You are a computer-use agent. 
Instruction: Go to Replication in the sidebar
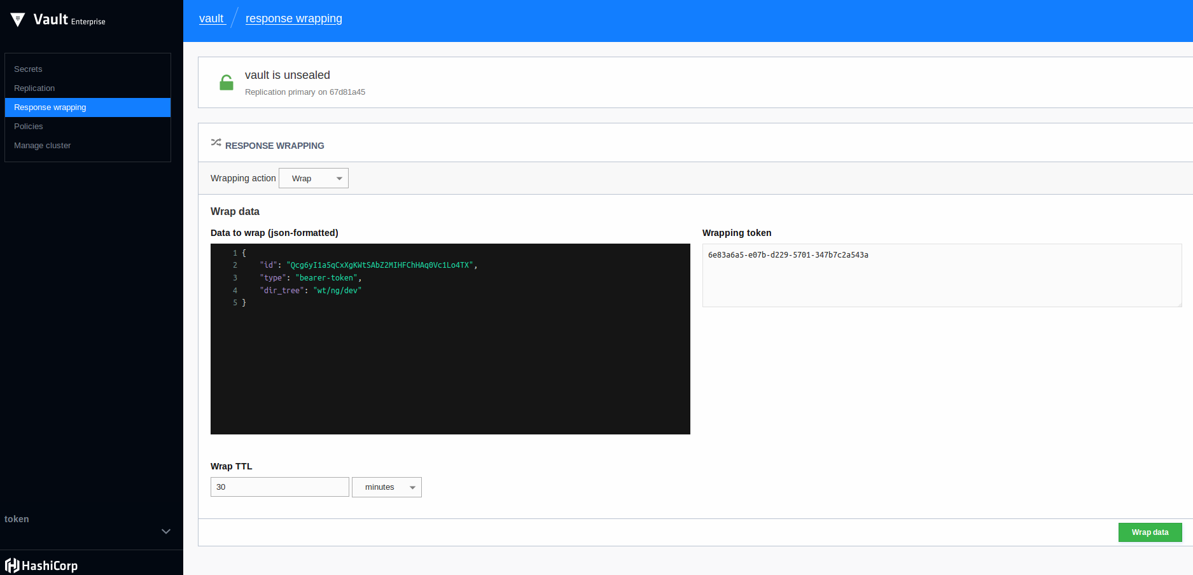pyautogui.click(x=34, y=88)
